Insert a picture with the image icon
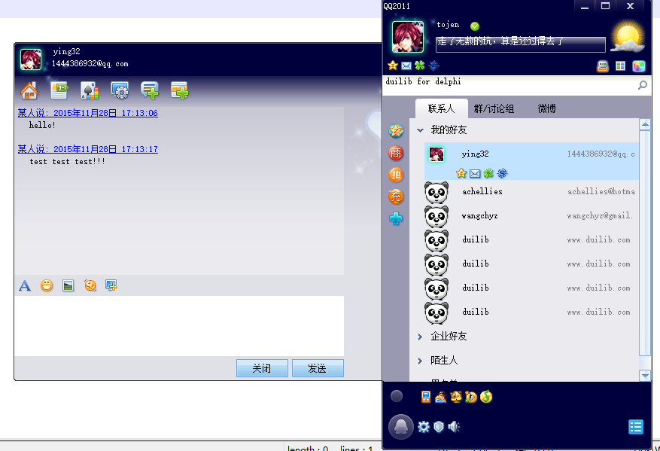 (68, 286)
